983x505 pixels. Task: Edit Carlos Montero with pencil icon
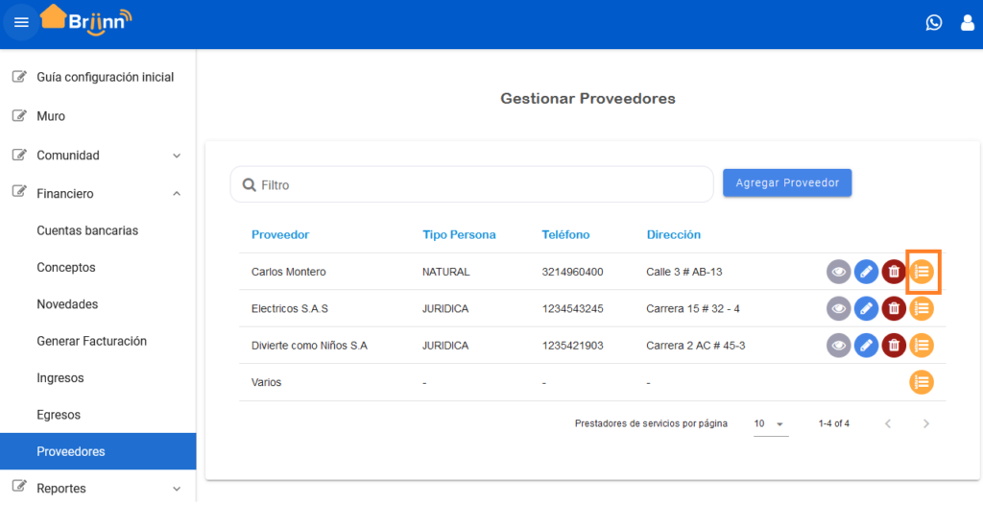866,272
